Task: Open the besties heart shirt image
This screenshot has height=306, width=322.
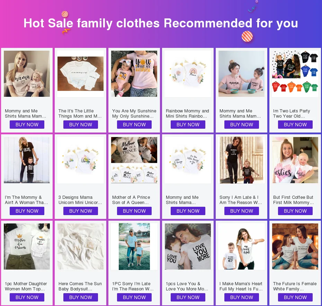Action: click(295, 160)
